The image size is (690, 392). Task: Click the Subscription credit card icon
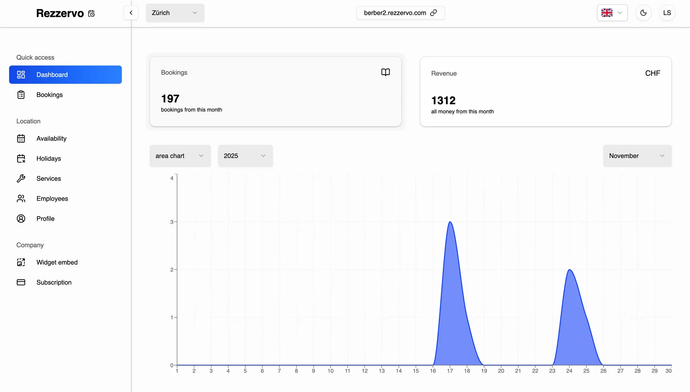tap(21, 282)
